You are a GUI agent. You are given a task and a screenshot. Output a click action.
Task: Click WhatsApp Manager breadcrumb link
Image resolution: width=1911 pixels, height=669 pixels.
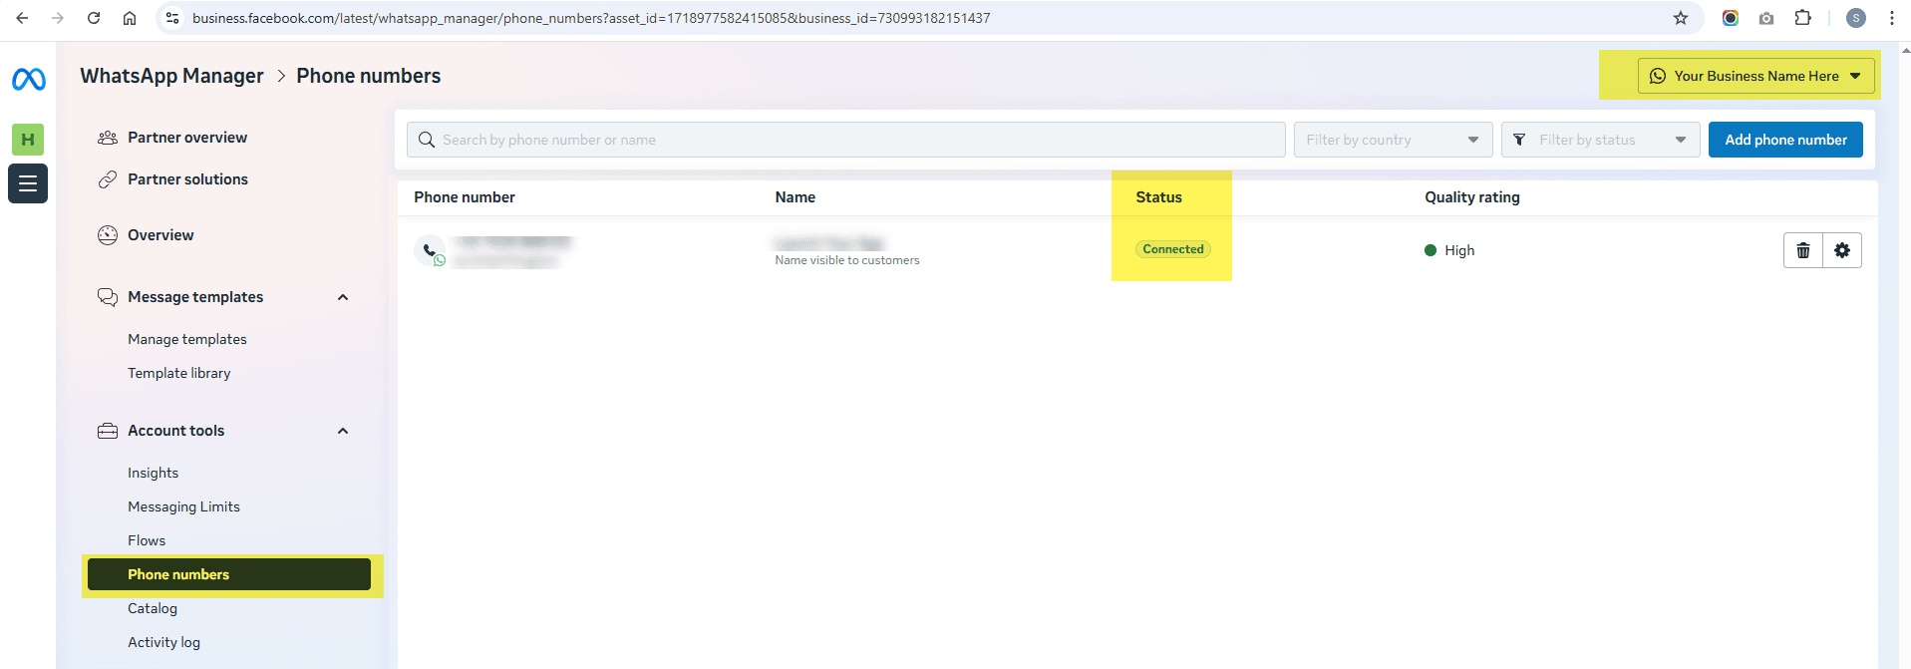point(171,76)
